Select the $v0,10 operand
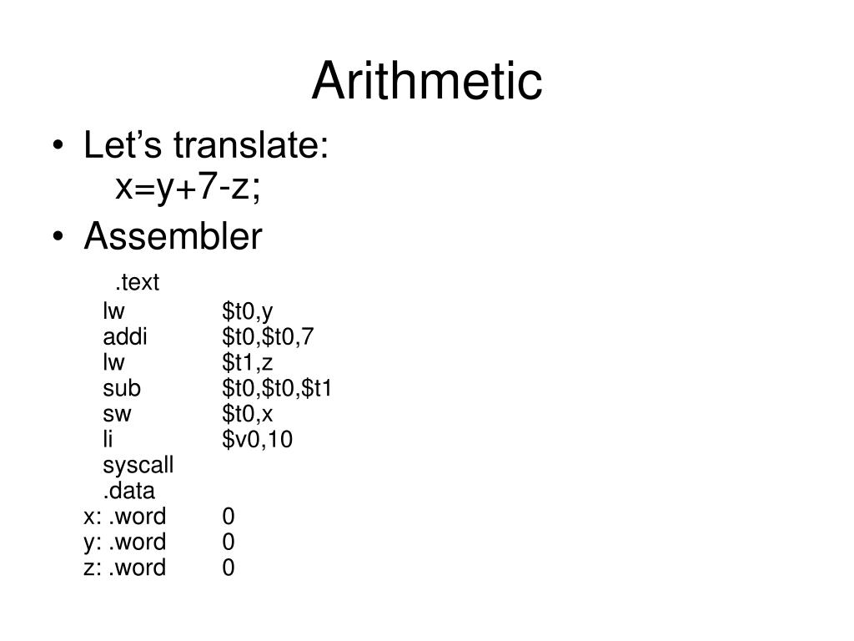Viewport: 854px width, 641px height. point(257,439)
